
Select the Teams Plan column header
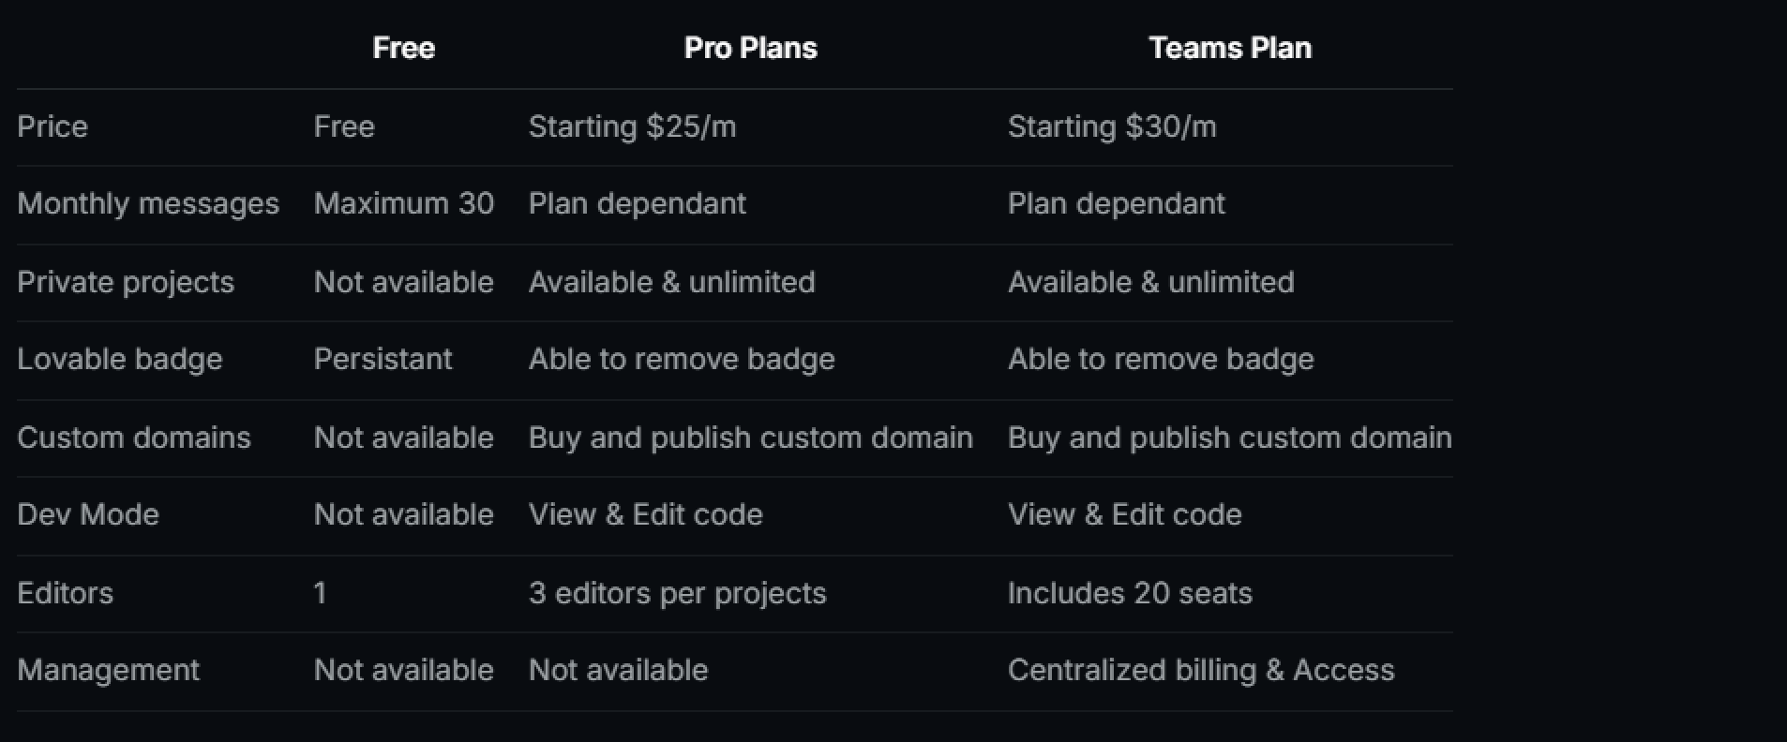1230,48
